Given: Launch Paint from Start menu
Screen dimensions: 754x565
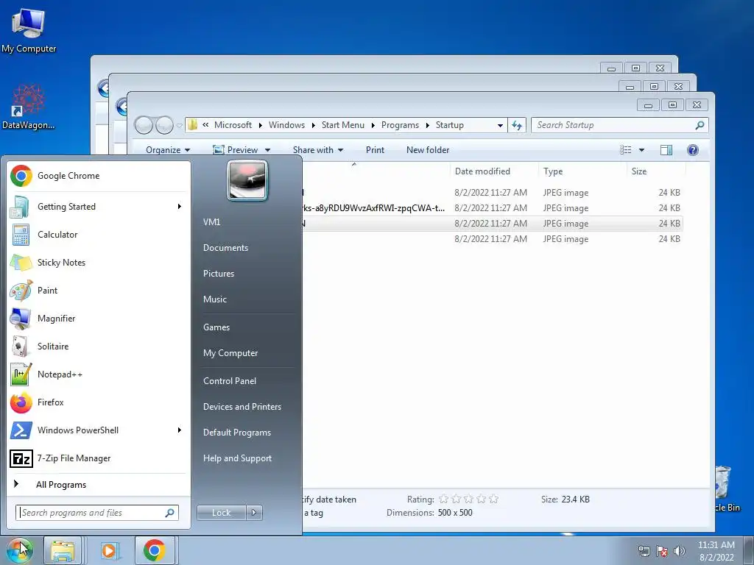Looking at the screenshot, I should tap(99, 290).
